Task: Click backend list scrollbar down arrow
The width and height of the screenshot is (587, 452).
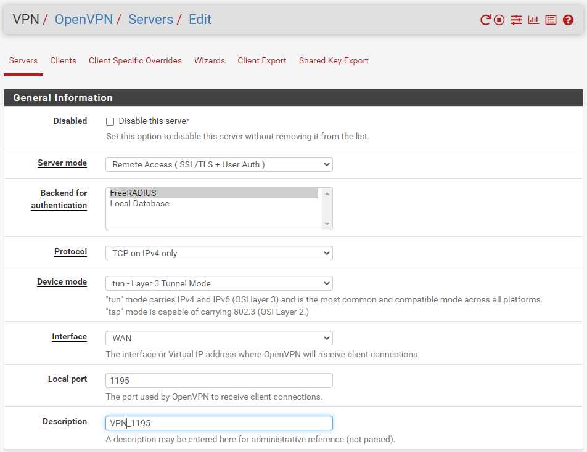Action: 327,224
